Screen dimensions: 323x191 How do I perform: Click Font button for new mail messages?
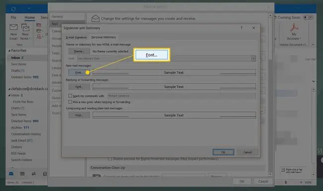click(79, 72)
